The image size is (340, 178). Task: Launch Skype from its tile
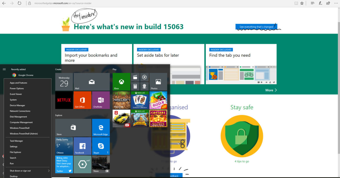[101, 146]
